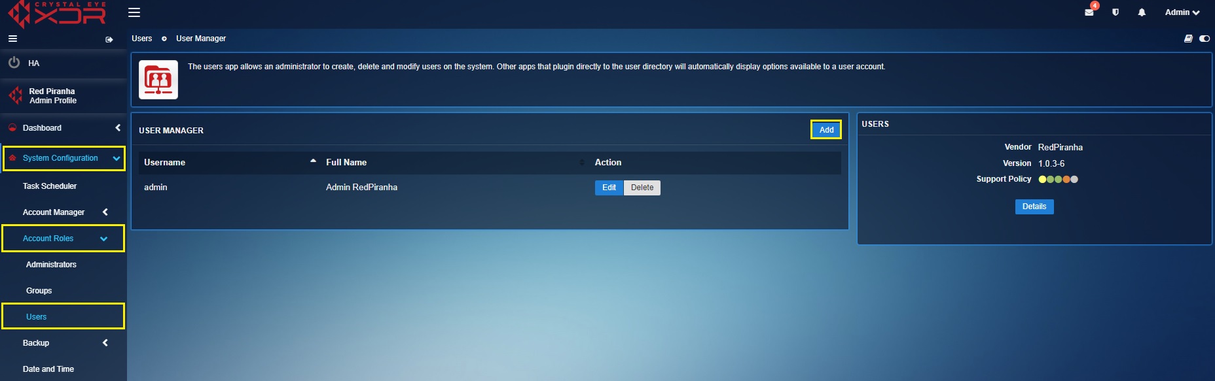The width and height of the screenshot is (1215, 381).
Task: Open the mail inbox with 4 notifications
Action: 1090,11
